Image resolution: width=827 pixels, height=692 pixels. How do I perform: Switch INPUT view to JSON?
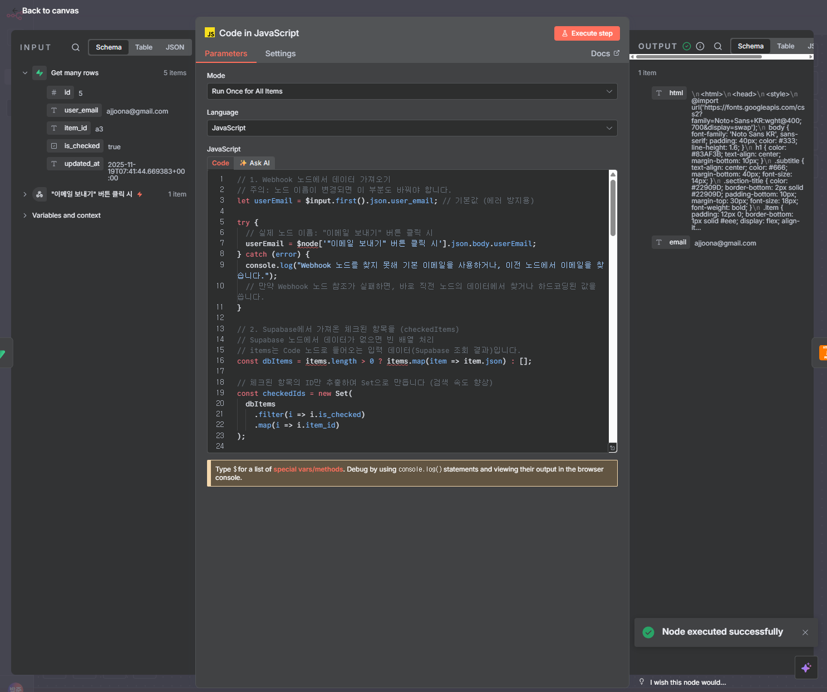pyautogui.click(x=175, y=47)
